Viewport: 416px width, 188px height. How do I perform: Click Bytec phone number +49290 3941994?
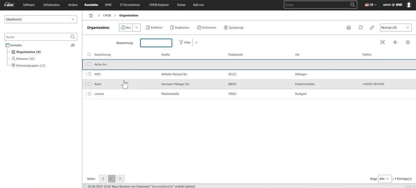pos(373,84)
